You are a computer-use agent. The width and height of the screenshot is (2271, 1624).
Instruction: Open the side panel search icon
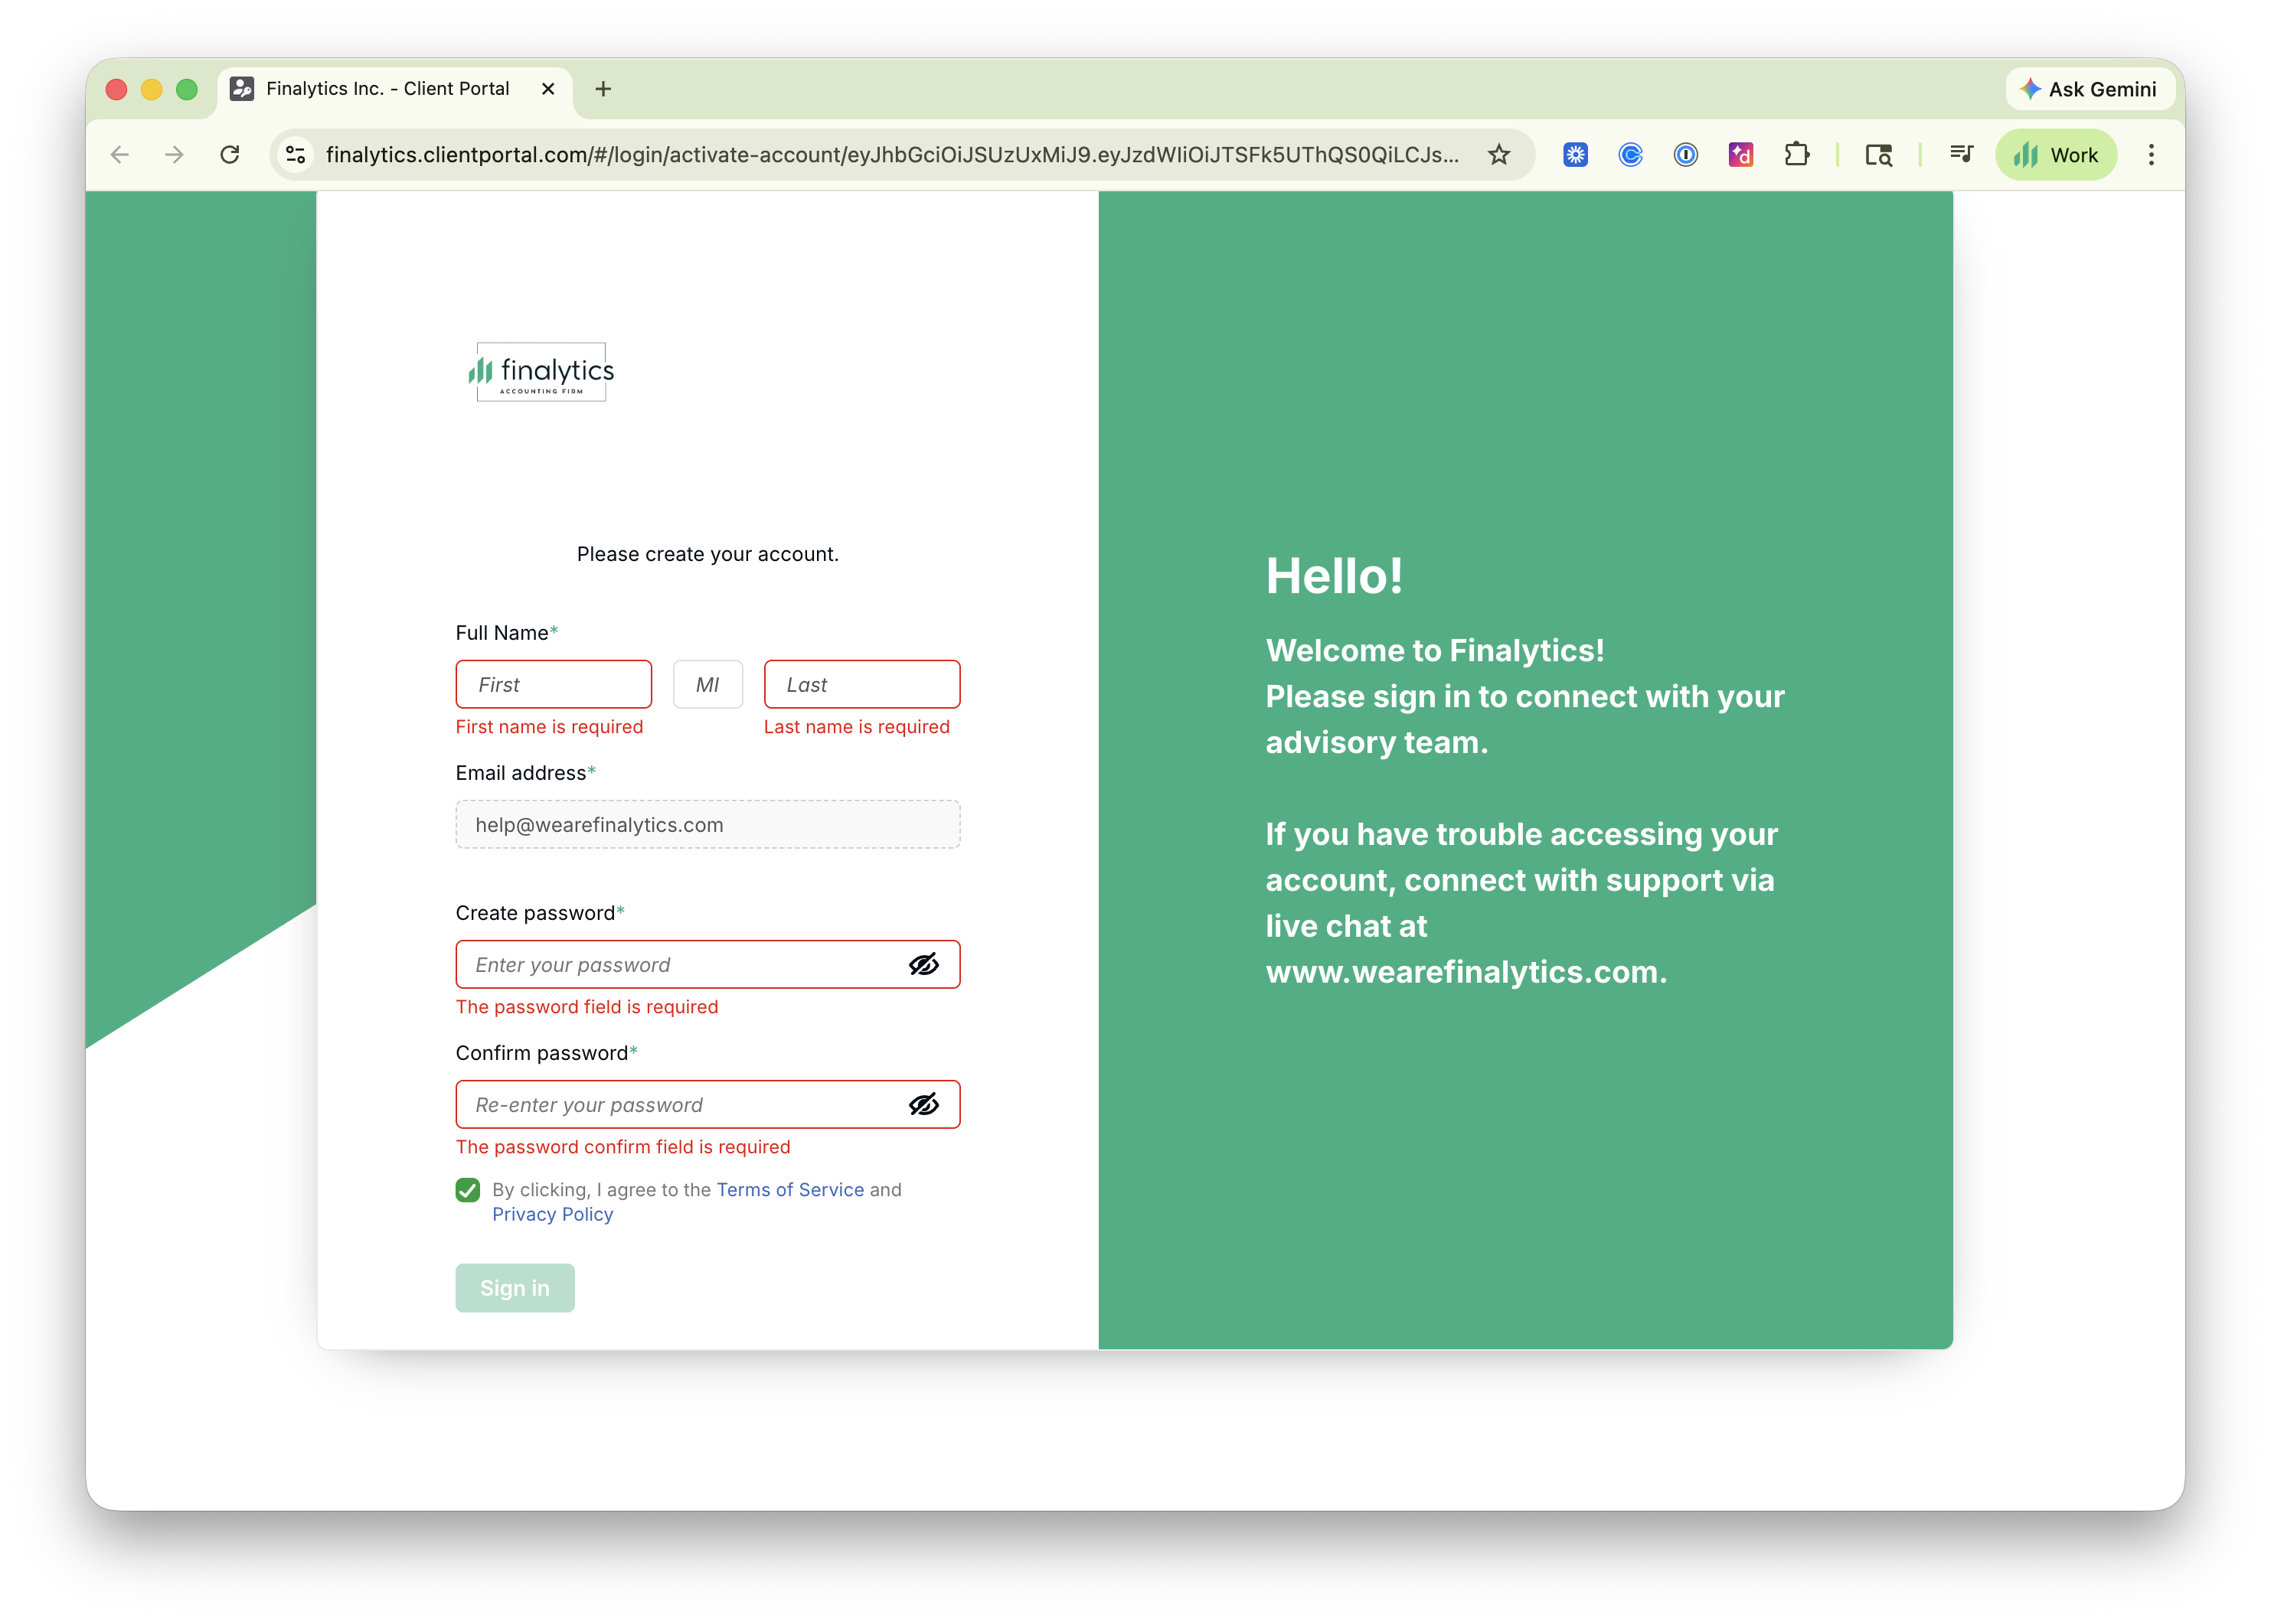(1878, 155)
